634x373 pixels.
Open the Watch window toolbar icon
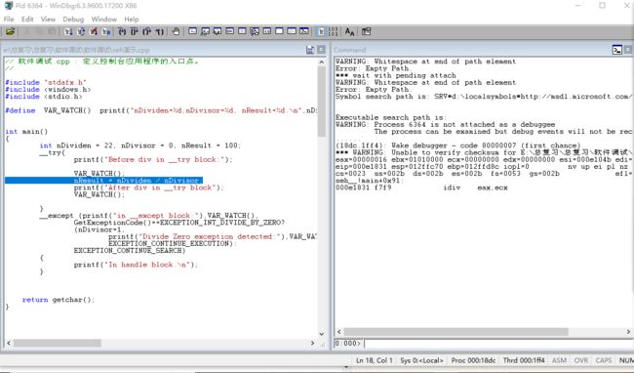(x=205, y=31)
